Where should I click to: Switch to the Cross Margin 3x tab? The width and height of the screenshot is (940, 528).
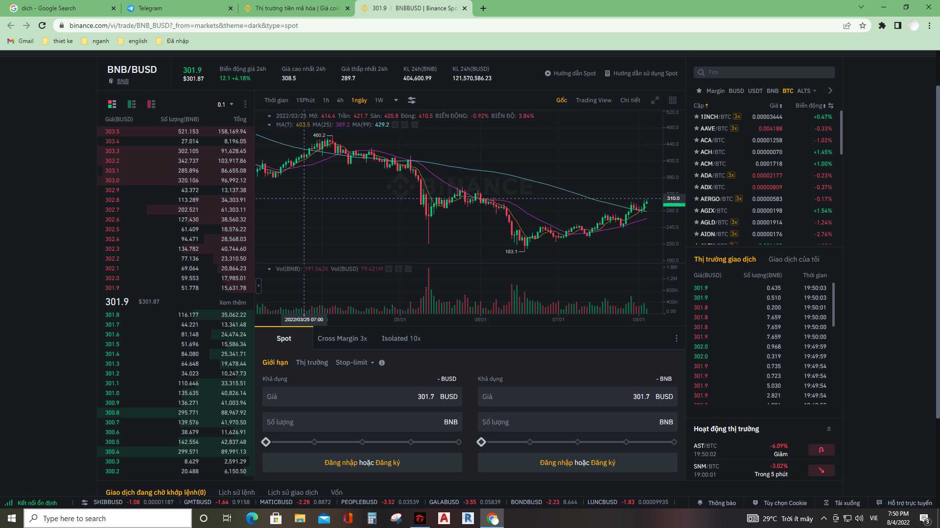pos(342,338)
